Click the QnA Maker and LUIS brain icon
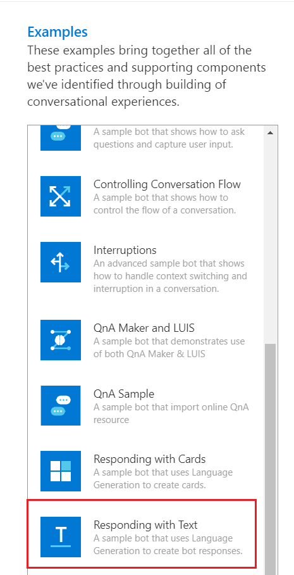Screen dimensions: 294x575 tap(61, 340)
